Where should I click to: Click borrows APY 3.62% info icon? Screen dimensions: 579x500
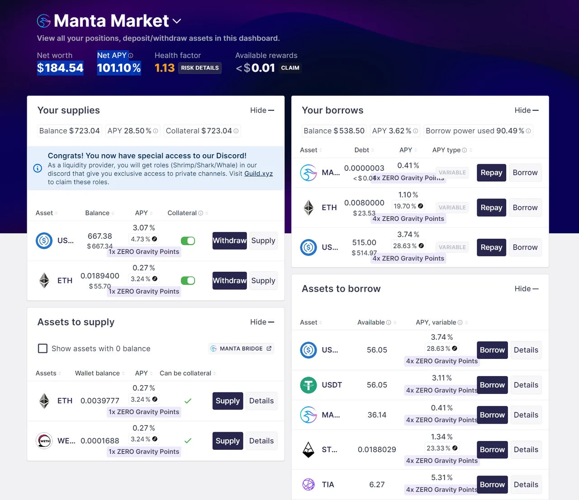[416, 131]
